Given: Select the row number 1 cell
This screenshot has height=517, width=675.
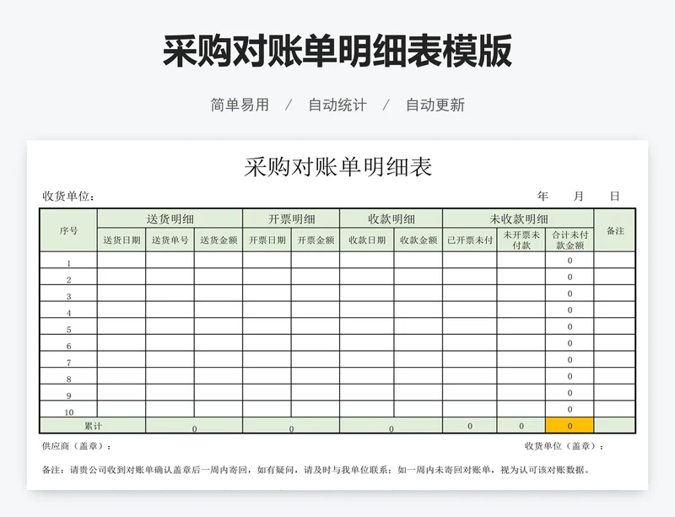Looking at the screenshot, I should 68,261.
